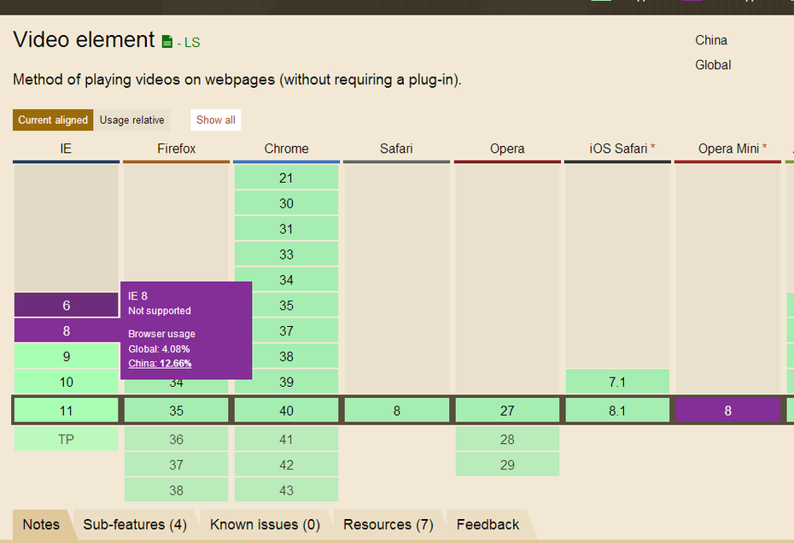Select the Chrome 42 version cell
The image size is (794, 543).
pyautogui.click(x=286, y=464)
